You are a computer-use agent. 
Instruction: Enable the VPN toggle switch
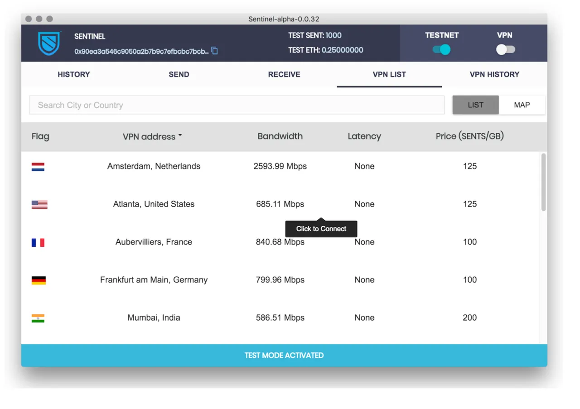[x=505, y=49]
